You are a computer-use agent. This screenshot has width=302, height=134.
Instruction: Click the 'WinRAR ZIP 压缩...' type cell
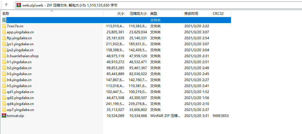pyautogui.click(x=165, y=116)
